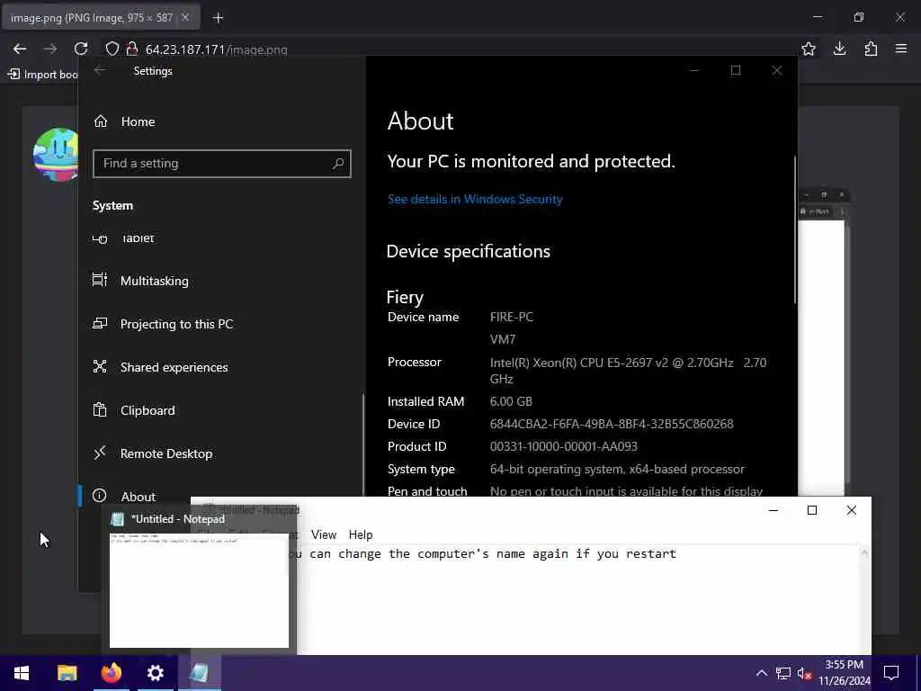The width and height of the screenshot is (921, 691).
Task: Maximize the Notepad window
Action: pyautogui.click(x=812, y=510)
